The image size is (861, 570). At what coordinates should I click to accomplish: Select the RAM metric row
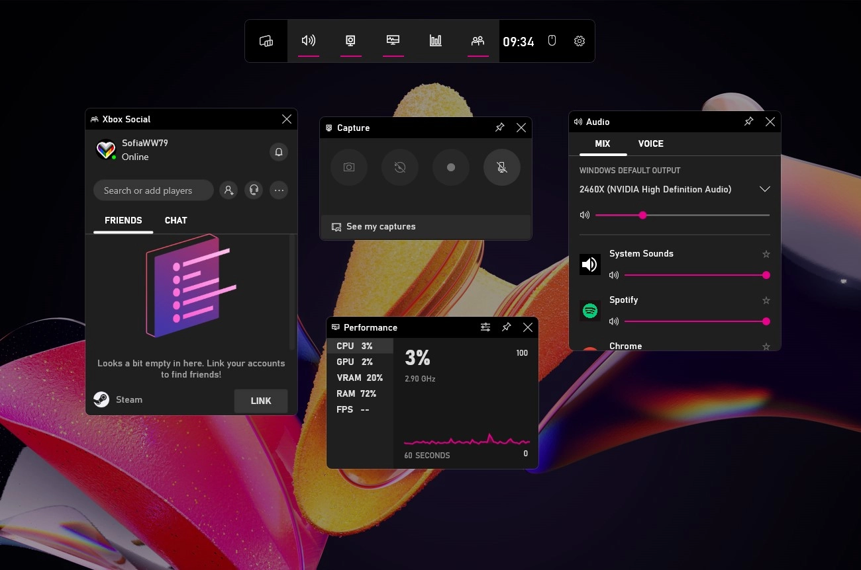coord(360,393)
